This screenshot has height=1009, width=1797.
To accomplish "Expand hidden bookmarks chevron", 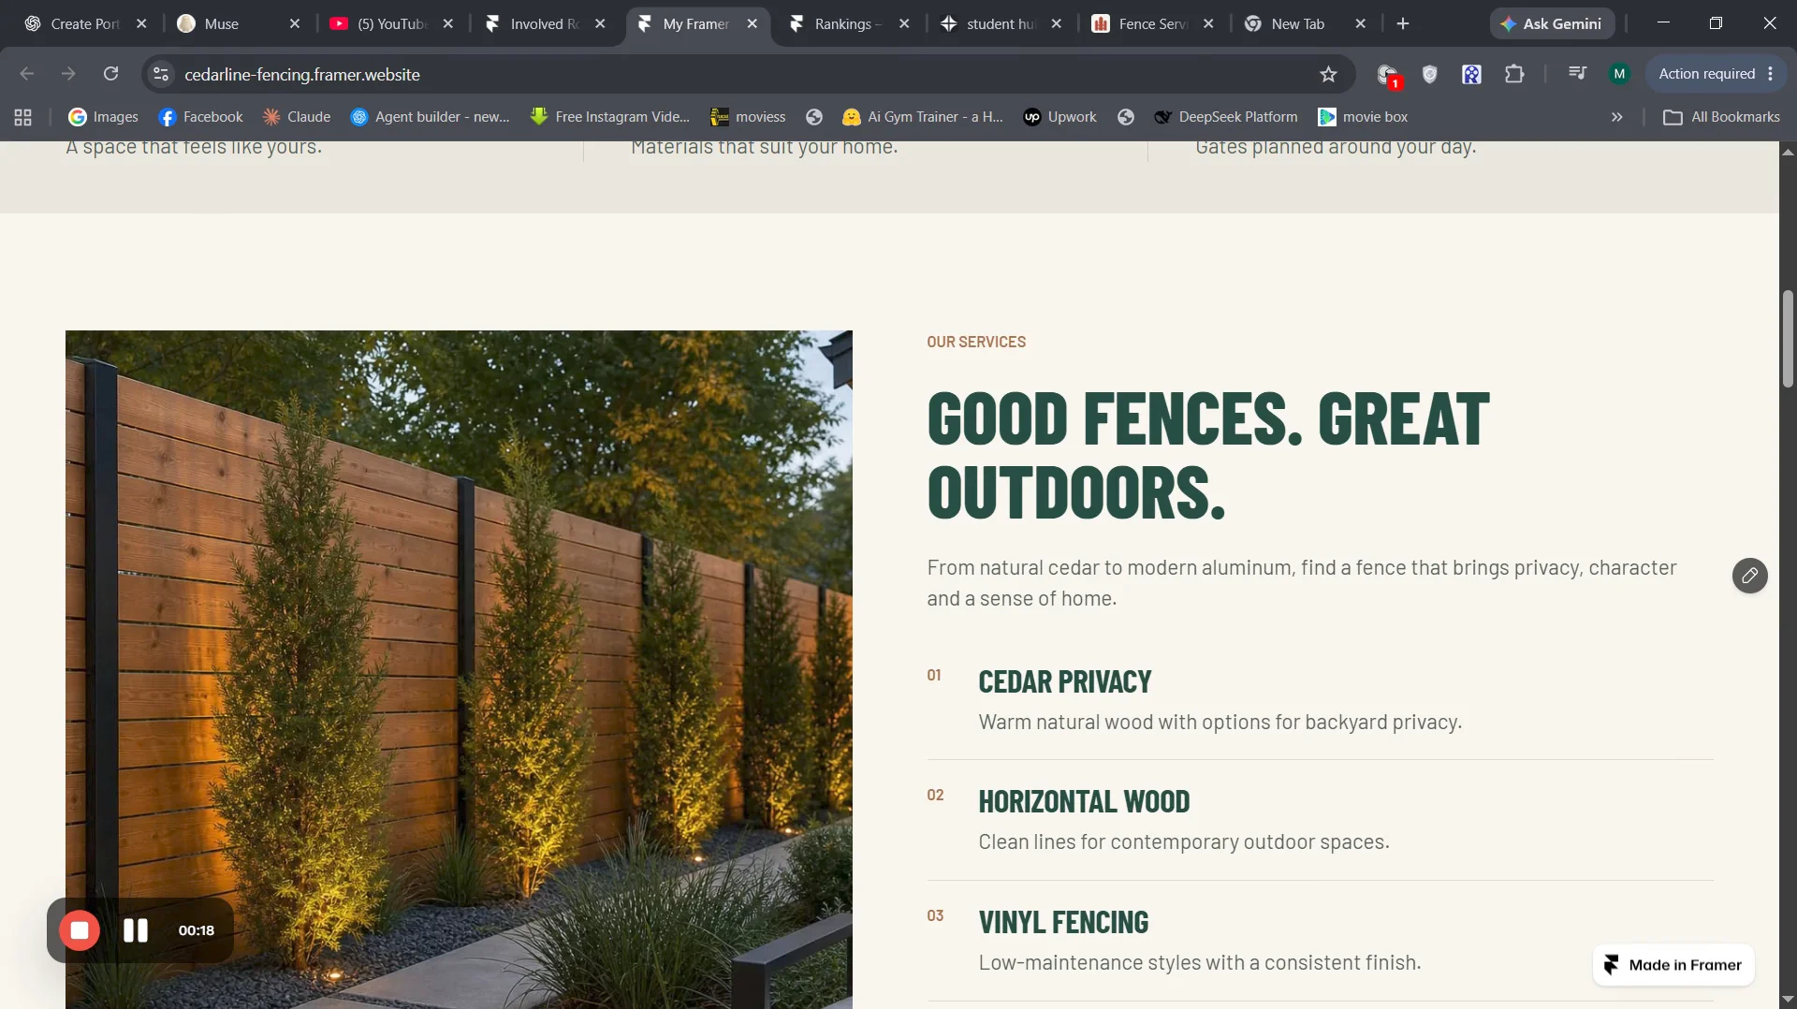I will tap(1616, 117).
